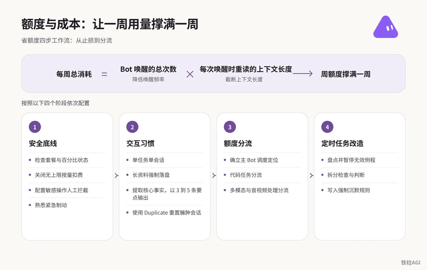Click the heading 安全底线
The height and width of the screenshot is (270, 427).
[43, 143]
